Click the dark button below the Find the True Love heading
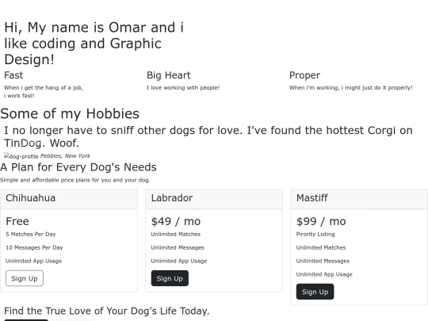 pyautogui.click(x=26, y=320)
